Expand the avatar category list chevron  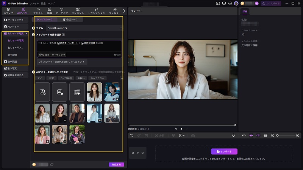pyautogui.click(x=122, y=78)
